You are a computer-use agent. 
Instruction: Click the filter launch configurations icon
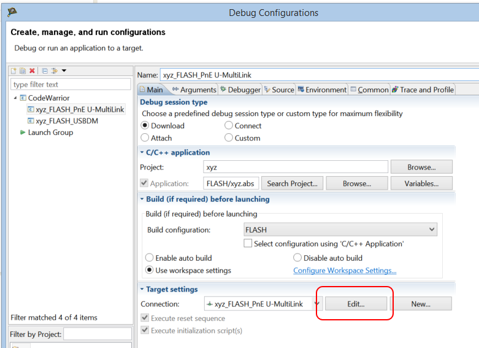(55, 71)
